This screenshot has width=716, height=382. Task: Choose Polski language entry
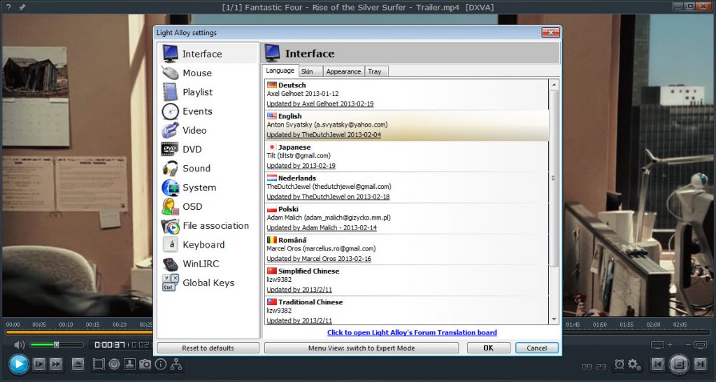point(407,218)
